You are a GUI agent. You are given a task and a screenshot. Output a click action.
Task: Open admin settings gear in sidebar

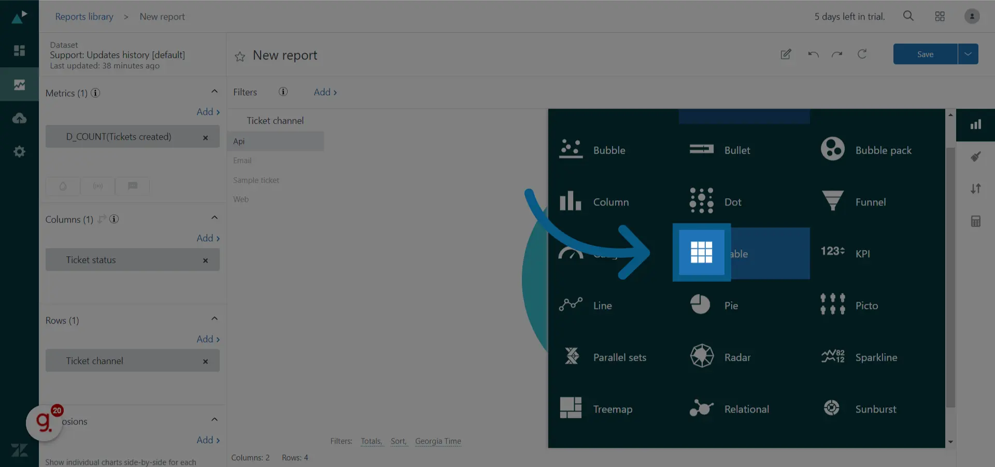pyautogui.click(x=19, y=152)
